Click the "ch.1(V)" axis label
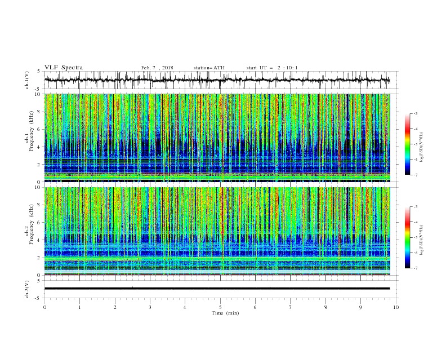446x345 pixels. click(x=27, y=80)
